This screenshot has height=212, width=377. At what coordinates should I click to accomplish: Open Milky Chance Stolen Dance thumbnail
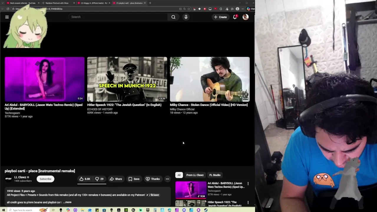209,79
